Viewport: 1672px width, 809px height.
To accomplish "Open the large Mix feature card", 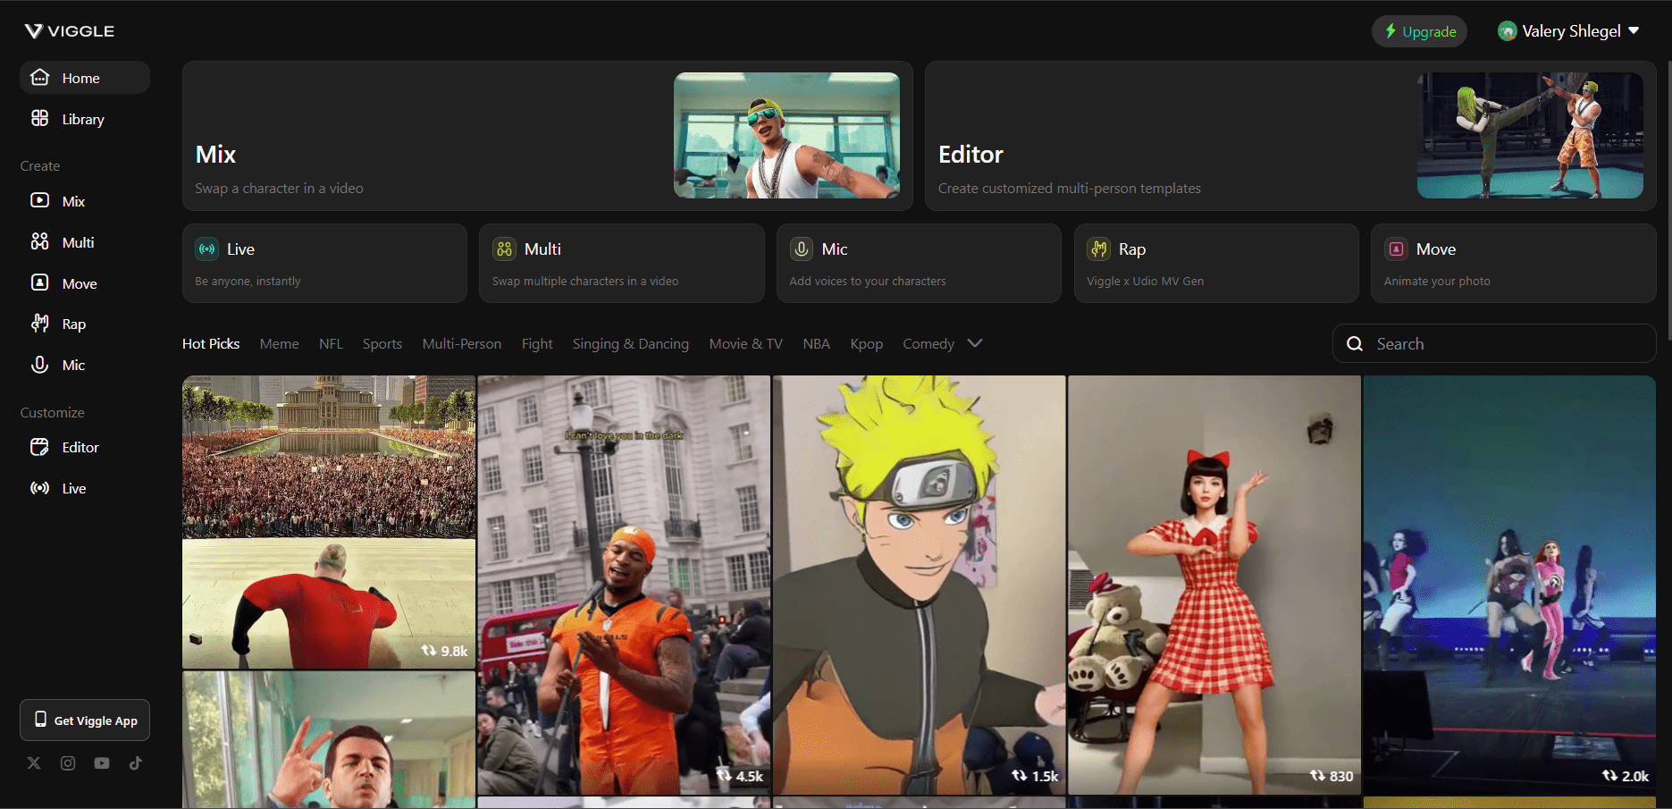I will point(547,136).
